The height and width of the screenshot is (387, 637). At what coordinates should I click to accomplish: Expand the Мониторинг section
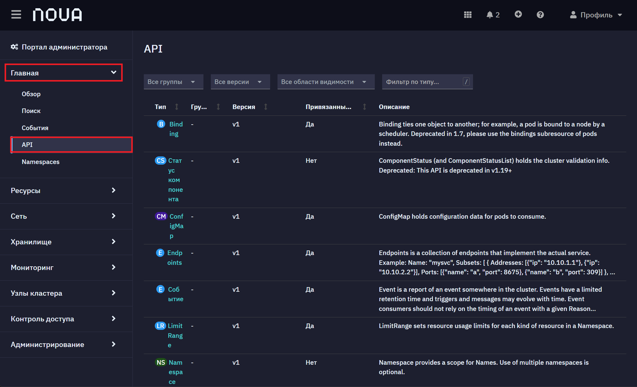coord(64,267)
